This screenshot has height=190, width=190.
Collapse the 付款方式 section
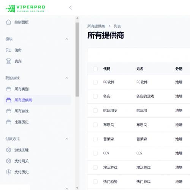tap(67, 139)
